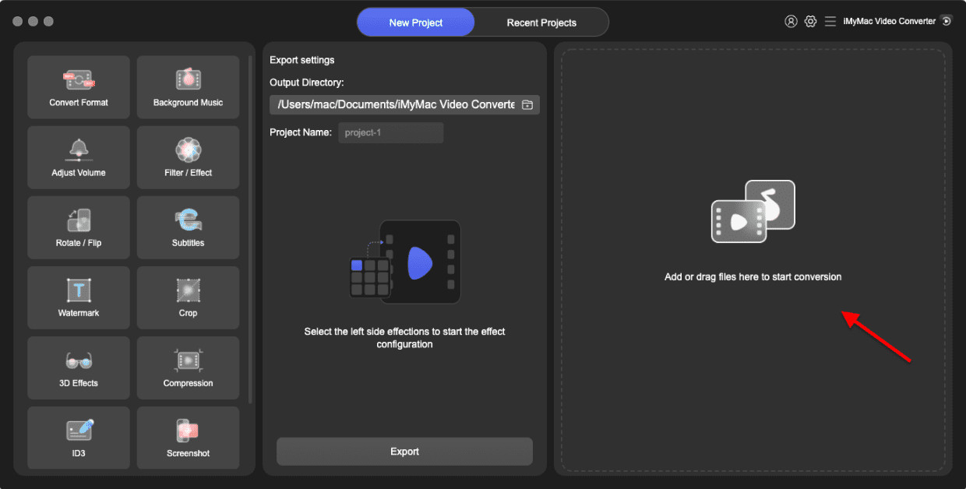This screenshot has width=966, height=489.
Task: Select the Screenshot tool
Action: click(x=188, y=438)
